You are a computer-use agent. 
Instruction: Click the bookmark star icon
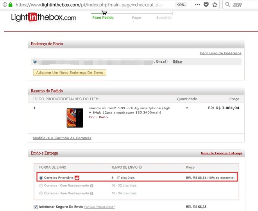point(215,5)
